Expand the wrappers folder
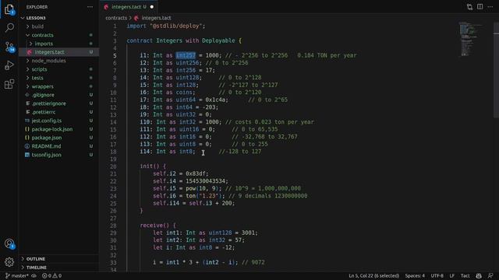499x280 pixels. (42, 86)
